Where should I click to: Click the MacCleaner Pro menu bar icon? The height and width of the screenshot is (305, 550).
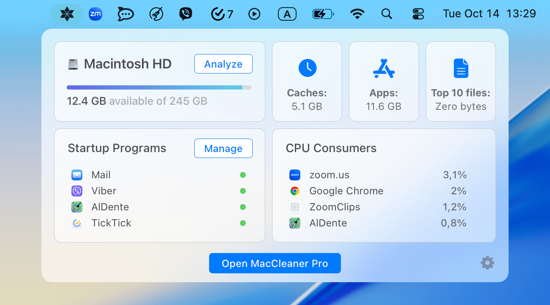click(x=67, y=14)
